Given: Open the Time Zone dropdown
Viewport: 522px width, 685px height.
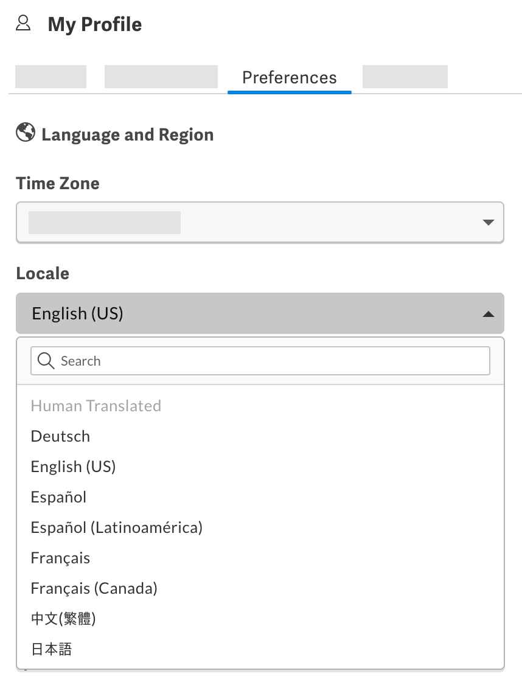Looking at the screenshot, I should pos(260,223).
